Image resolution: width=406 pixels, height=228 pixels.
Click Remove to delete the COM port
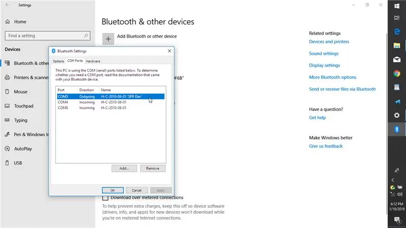coord(153,168)
